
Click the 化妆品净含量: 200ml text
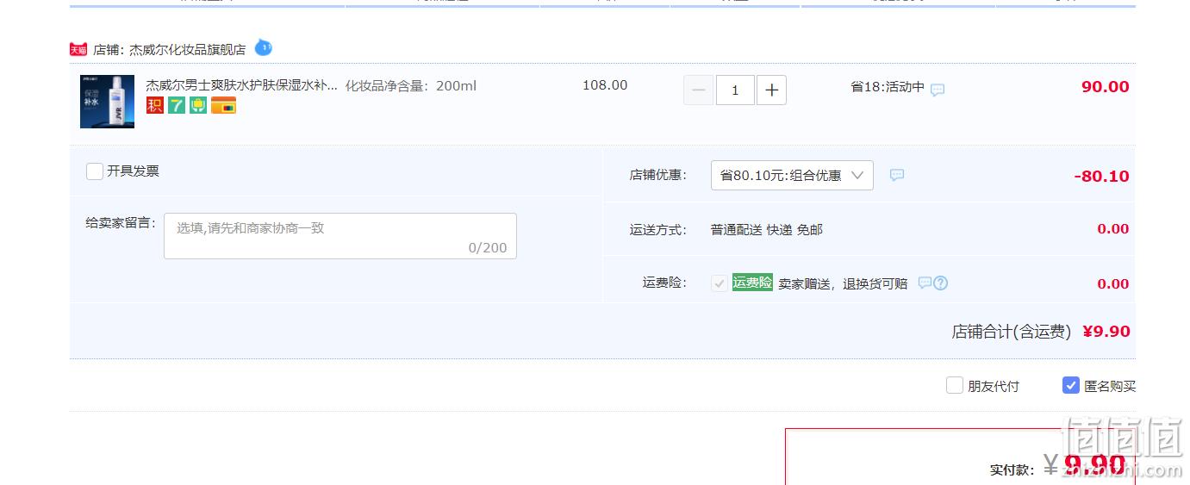pyautogui.click(x=411, y=85)
